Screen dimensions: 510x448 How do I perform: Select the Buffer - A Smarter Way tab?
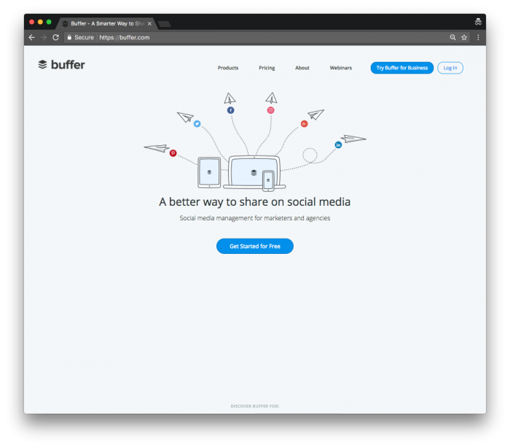[107, 23]
